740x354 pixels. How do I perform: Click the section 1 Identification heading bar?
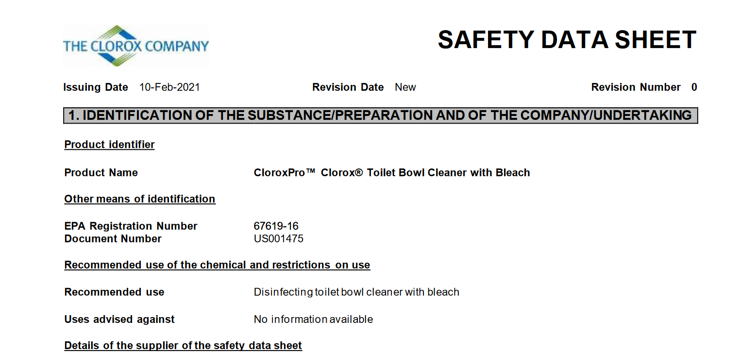[380, 115]
